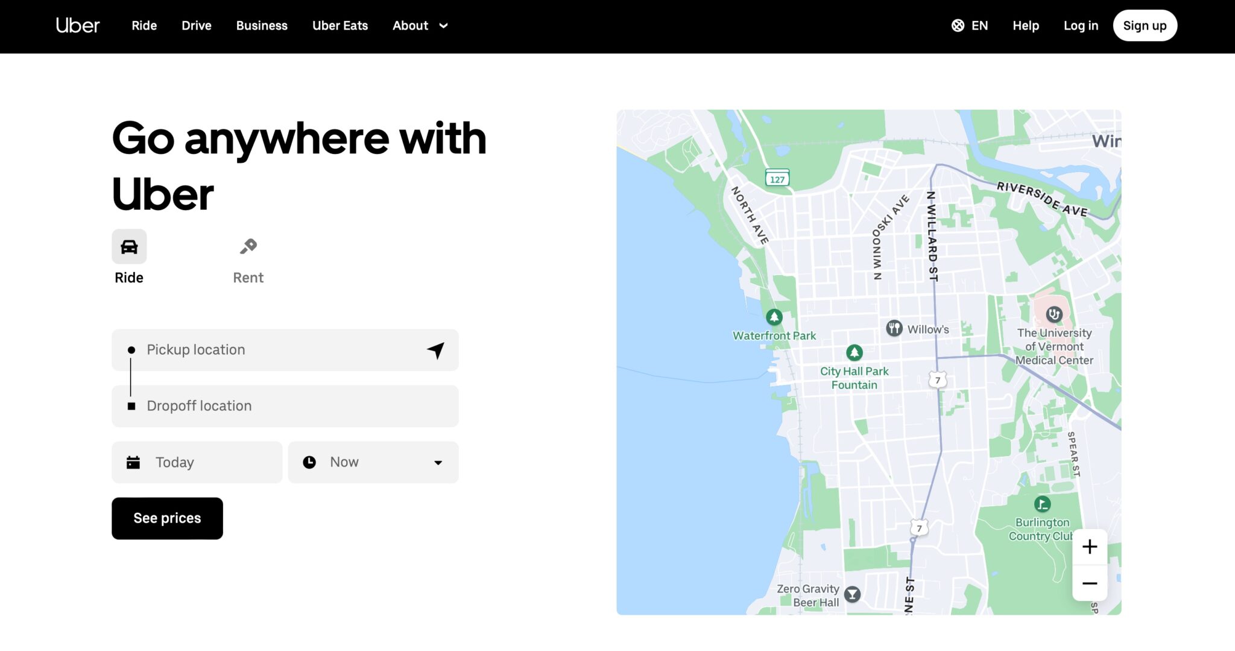The image size is (1235, 651).
Task: Click Waterfront Park label on map
Action: (774, 336)
